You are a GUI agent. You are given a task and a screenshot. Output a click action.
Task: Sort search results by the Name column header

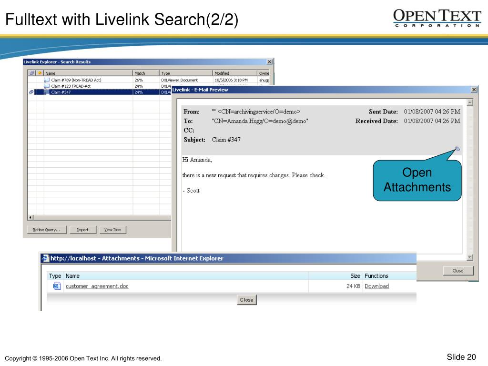coord(88,73)
